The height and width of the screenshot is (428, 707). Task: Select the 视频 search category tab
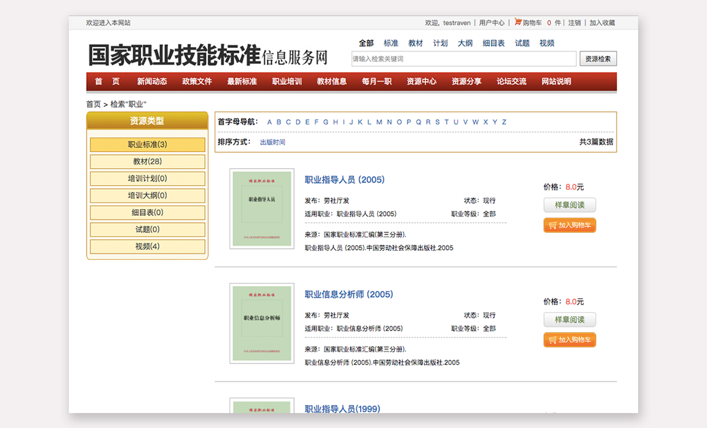click(x=546, y=43)
